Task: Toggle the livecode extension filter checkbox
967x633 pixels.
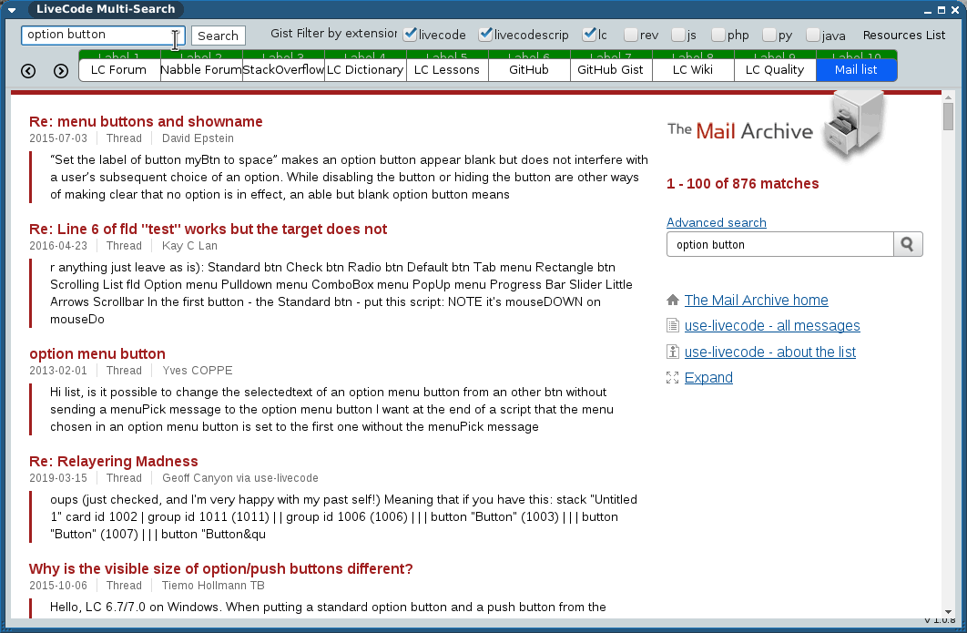Action: click(410, 35)
